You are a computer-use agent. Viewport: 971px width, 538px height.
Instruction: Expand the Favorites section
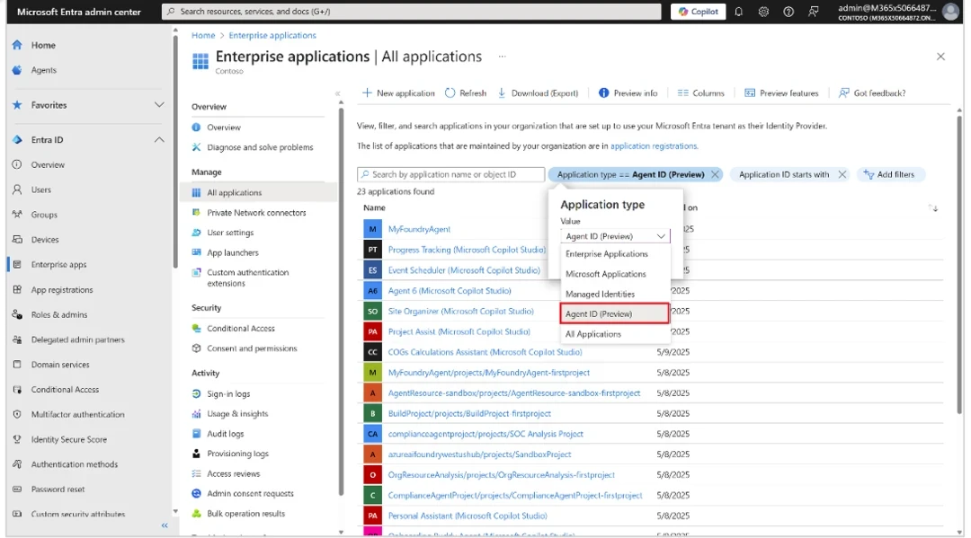pos(159,105)
